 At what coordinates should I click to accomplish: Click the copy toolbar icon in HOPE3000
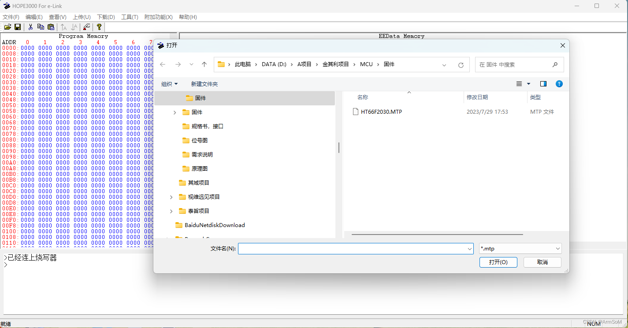[x=41, y=27]
